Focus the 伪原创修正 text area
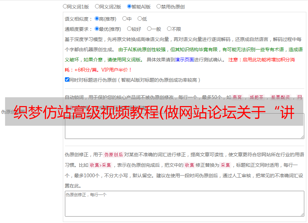This screenshot has width=308, height=223. (x=184, y=203)
